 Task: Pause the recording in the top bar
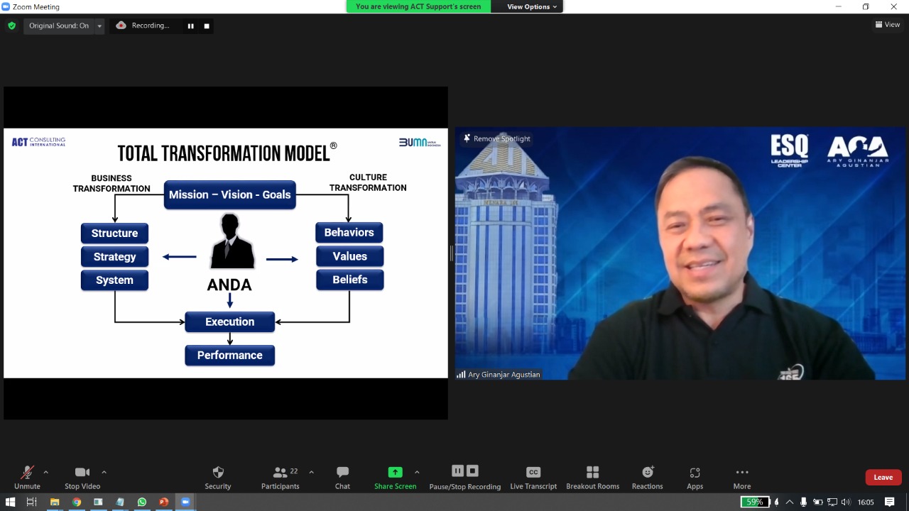[x=190, y=26]
